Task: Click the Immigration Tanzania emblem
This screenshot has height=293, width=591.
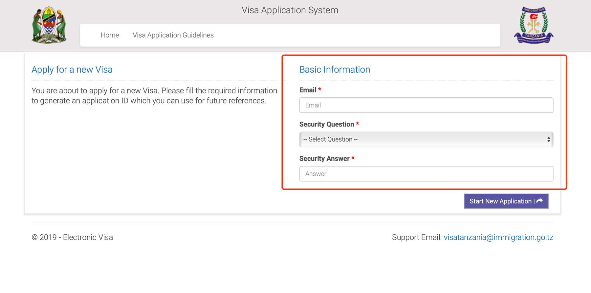Action: click(534, 25)
